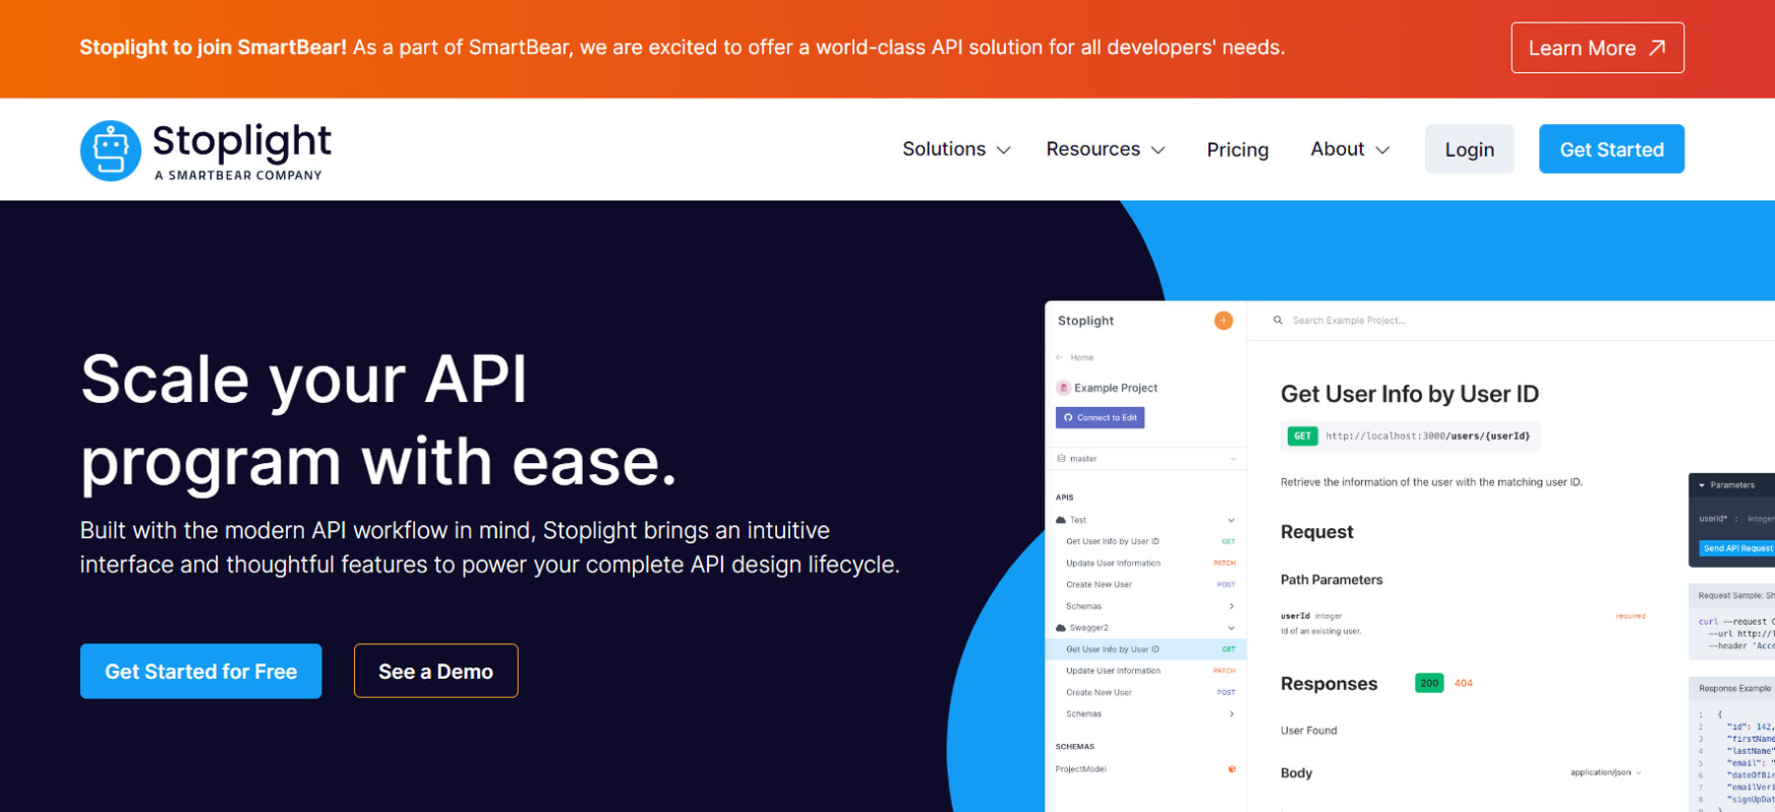The image size is (1775, 812).
Task: Click the Example Project name
Action: [1115, 388]
